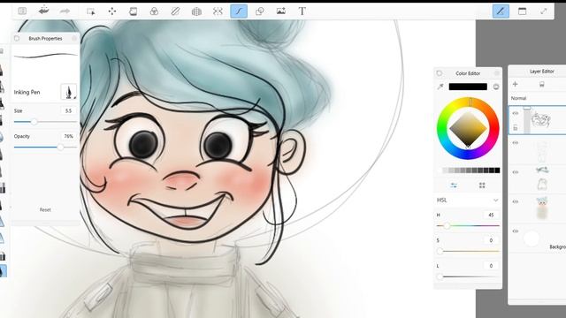Click the brush stroke preview
566x318 pixels.
tap(45, 56)
